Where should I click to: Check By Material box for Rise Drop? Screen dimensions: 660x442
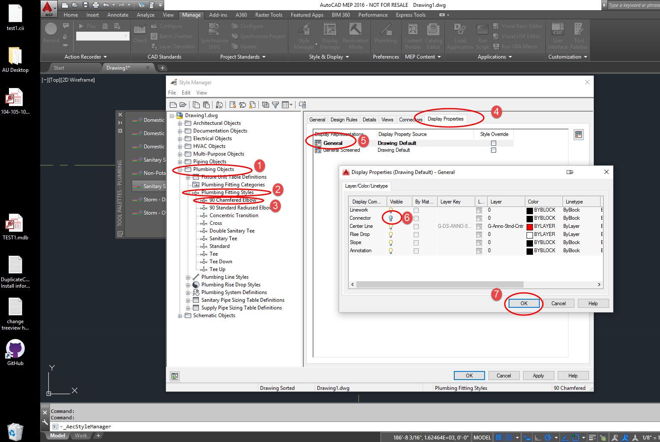416,235
